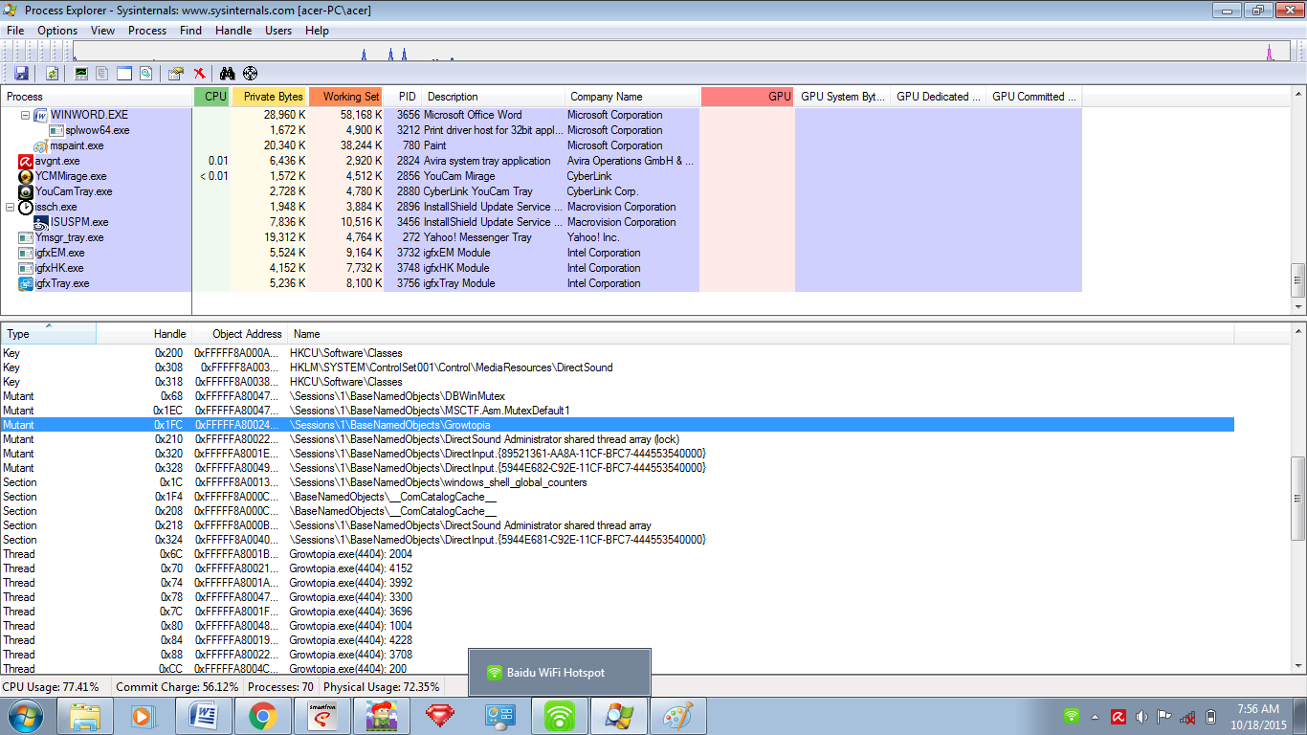Open the Handle menu
This screenshot has height=735, width=1307.
(233, 30)
